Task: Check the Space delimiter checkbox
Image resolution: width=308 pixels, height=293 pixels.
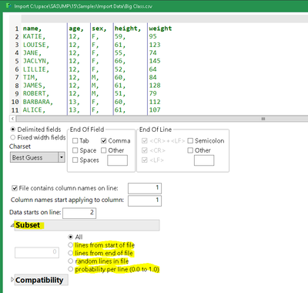Action: [x=75, y=150]
